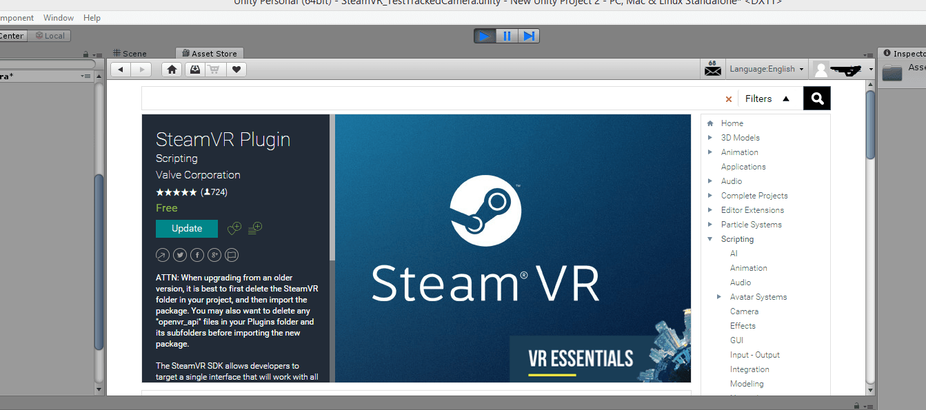926x410 pixels.
Task: Open the Language:English dropdown
Action: (x=767, y=69)
